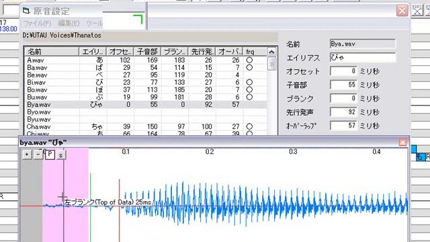Click the 先行発声 field showing 92
430x242 pixels.
[343, 112]
